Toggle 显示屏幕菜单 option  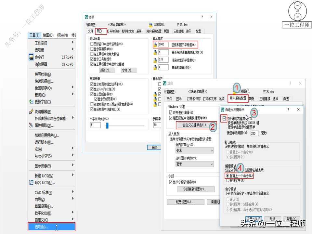click(x=92, y=48)
